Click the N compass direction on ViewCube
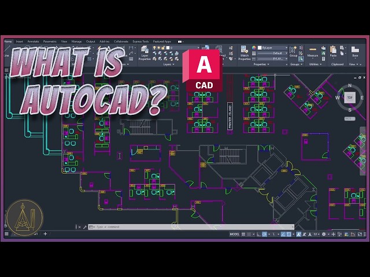This screenshot has width=370, height=277. [350, 85]
